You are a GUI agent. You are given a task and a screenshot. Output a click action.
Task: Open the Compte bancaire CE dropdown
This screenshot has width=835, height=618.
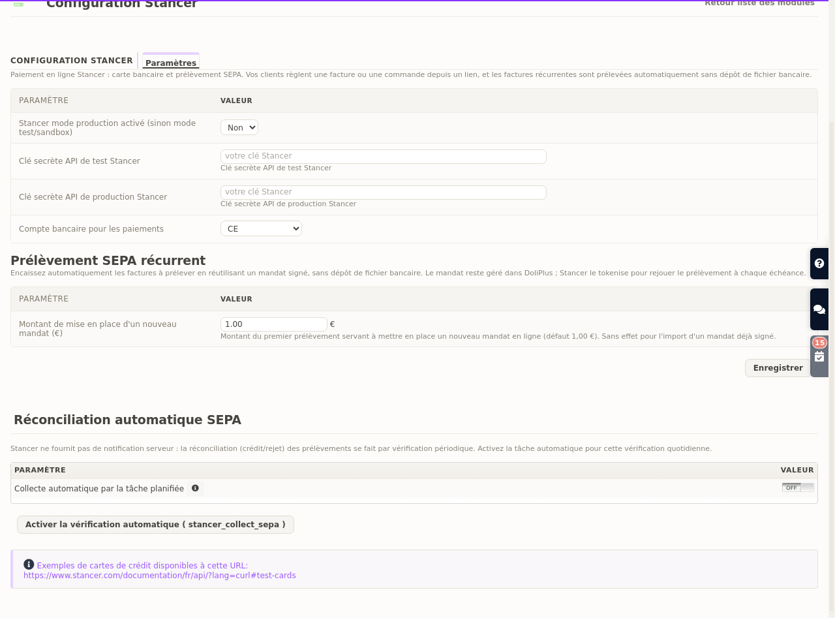tap(261, 228)
